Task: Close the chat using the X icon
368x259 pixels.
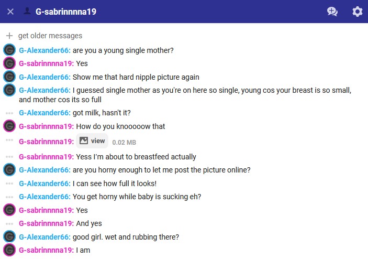Action: [x=10, y=12]
